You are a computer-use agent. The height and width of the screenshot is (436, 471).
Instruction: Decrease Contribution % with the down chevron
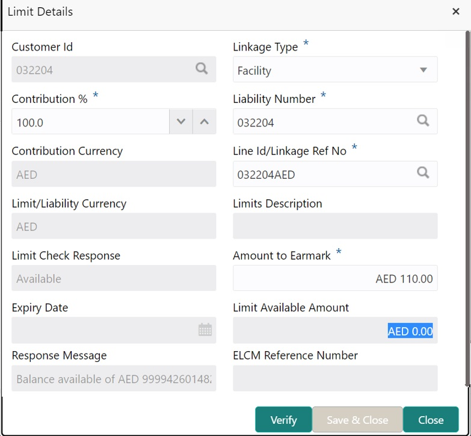(181, 122)
